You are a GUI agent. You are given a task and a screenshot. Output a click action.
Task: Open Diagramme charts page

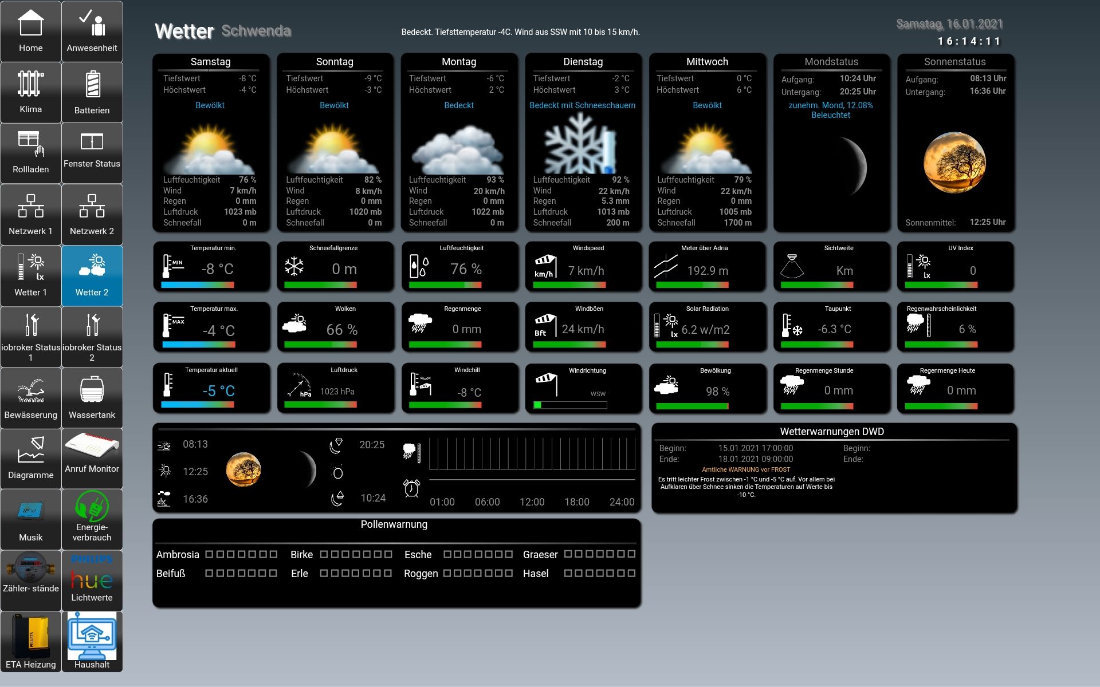pyautogui.click(x=31, y=458)
